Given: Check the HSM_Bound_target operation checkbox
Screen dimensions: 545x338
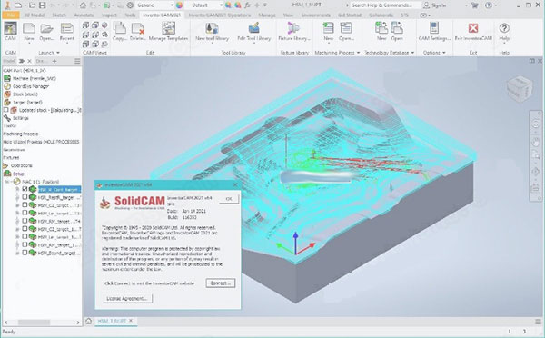Looking at the screenshot, I should click(x=25, y=253).
